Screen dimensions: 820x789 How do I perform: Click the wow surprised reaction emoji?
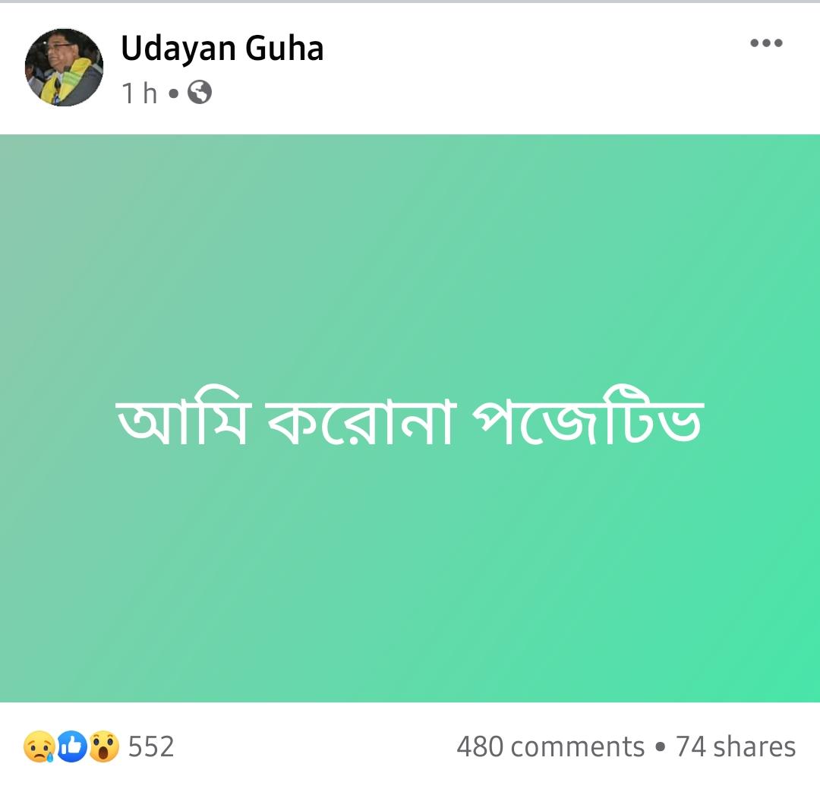104,746
